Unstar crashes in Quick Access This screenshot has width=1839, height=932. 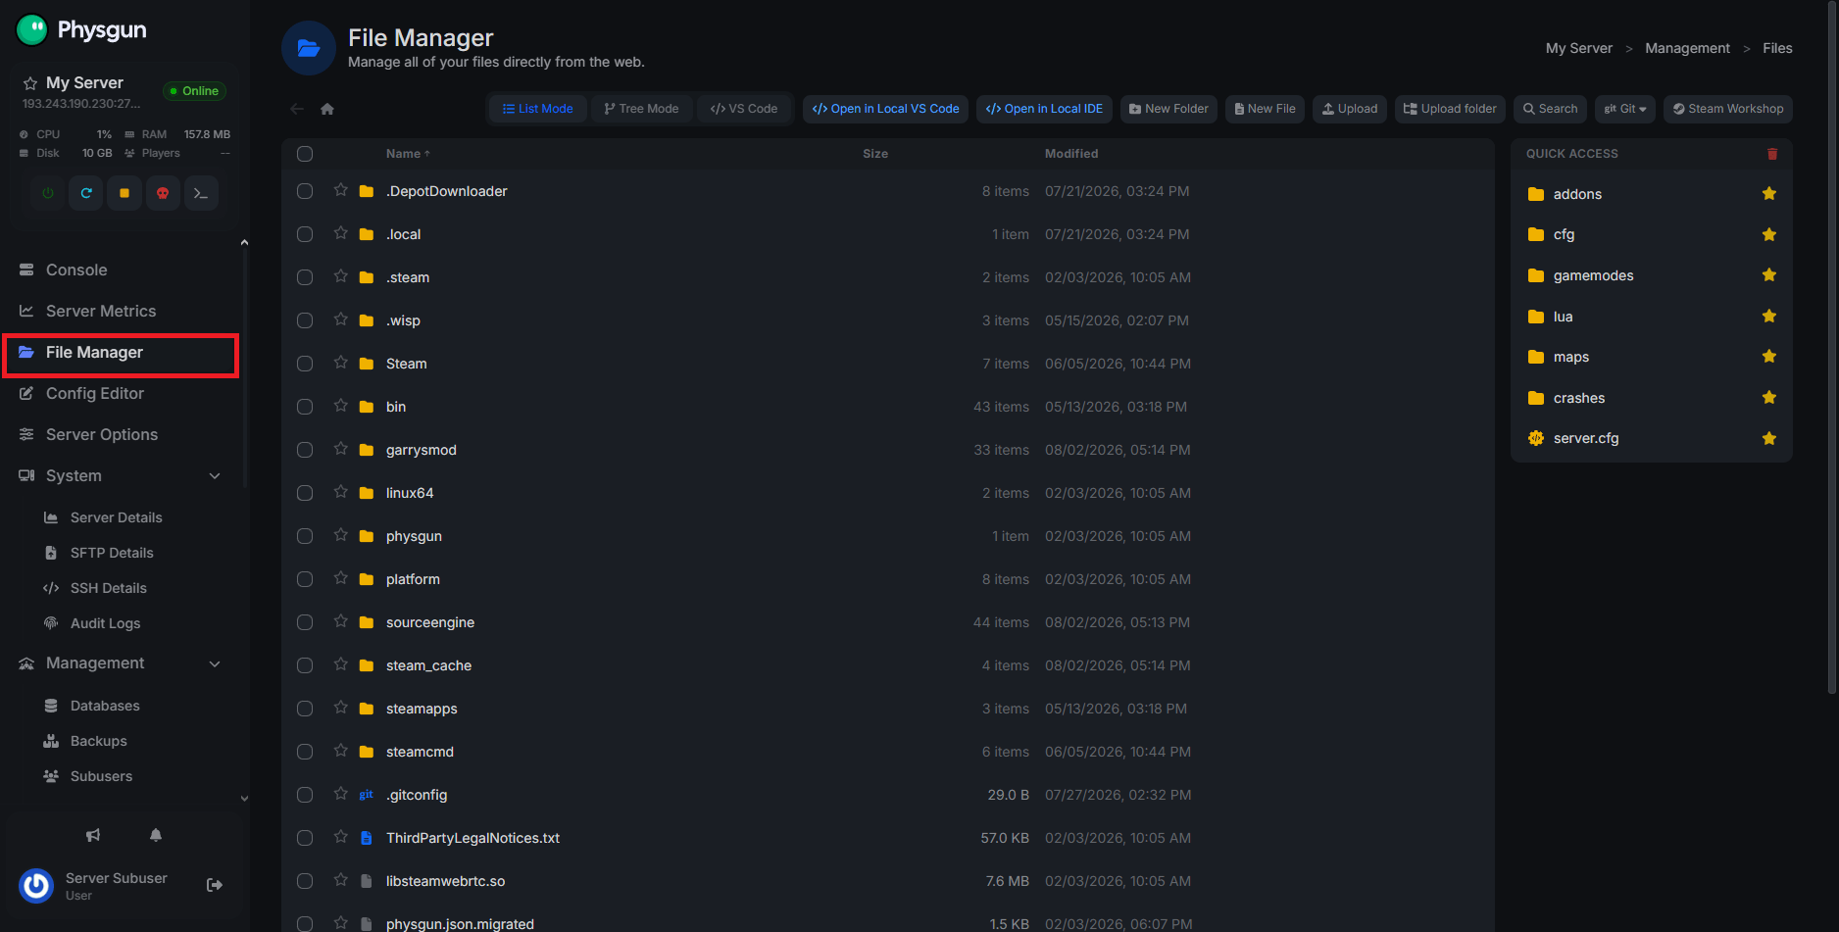[x=1769, y=398]
